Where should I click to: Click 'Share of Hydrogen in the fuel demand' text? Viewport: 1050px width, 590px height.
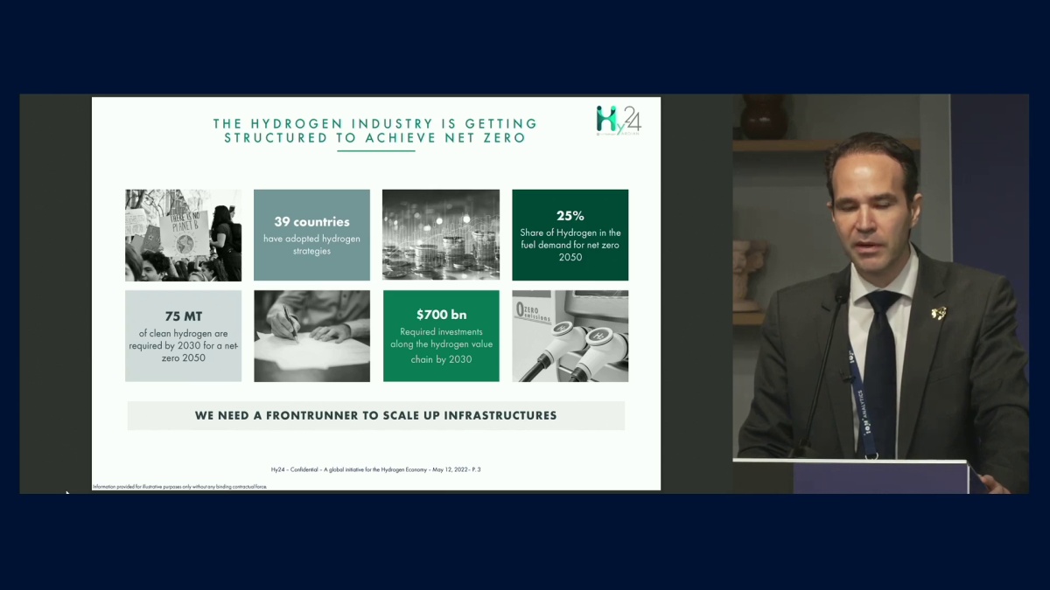(x=570, y=245)
